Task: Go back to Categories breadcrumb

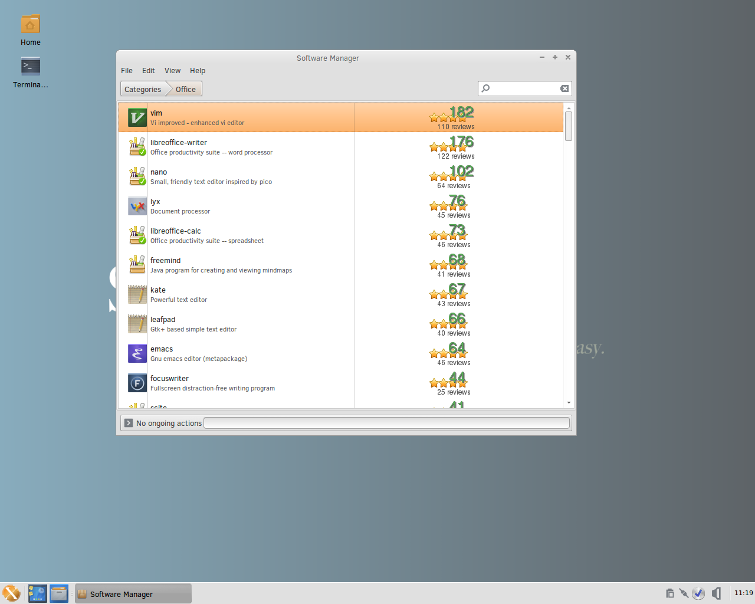Action: [143, 89]
